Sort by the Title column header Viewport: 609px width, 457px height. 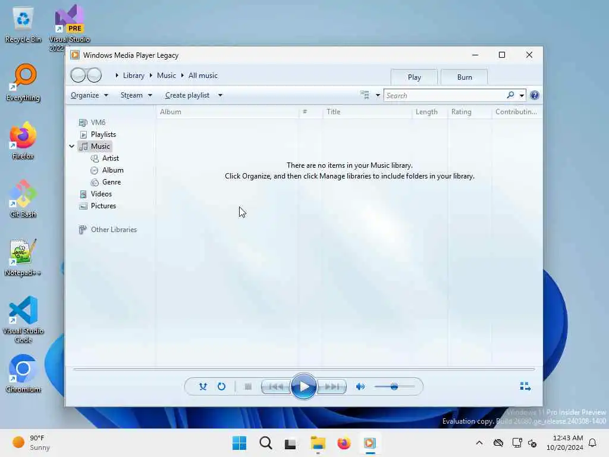click(367, 112)
